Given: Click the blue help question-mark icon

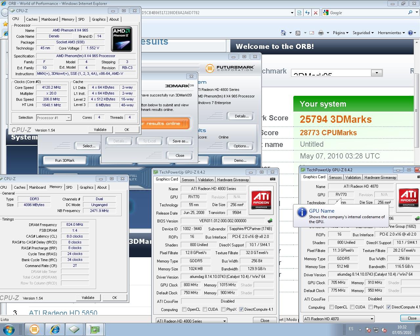Looking at the screenshot, I should [410, 33].
